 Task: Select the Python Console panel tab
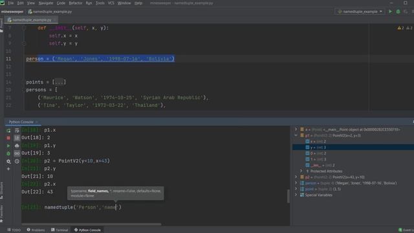pyautogui.click(x=21, y=122)
